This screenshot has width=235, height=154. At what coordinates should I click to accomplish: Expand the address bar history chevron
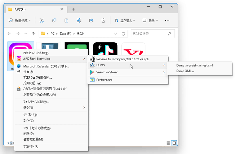tap(115, 34)
